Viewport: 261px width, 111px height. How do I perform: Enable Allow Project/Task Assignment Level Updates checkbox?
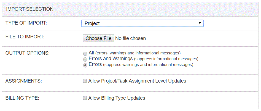click(85, 81)
